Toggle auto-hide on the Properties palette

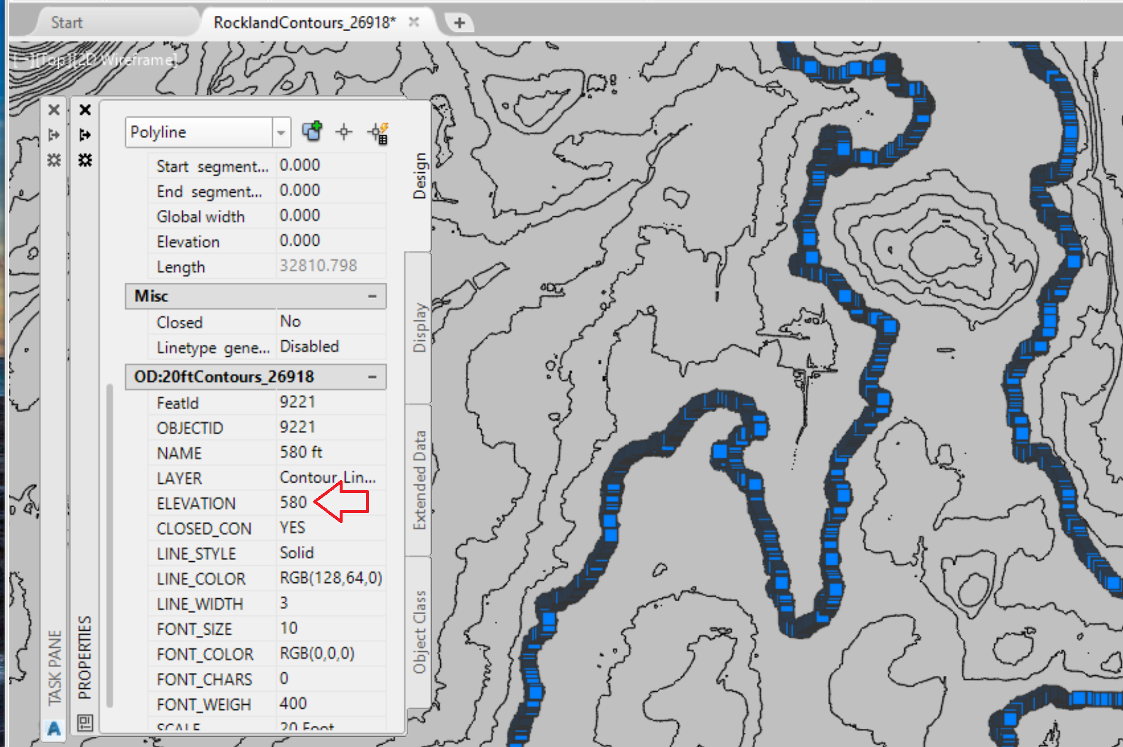tap(85, 135)
